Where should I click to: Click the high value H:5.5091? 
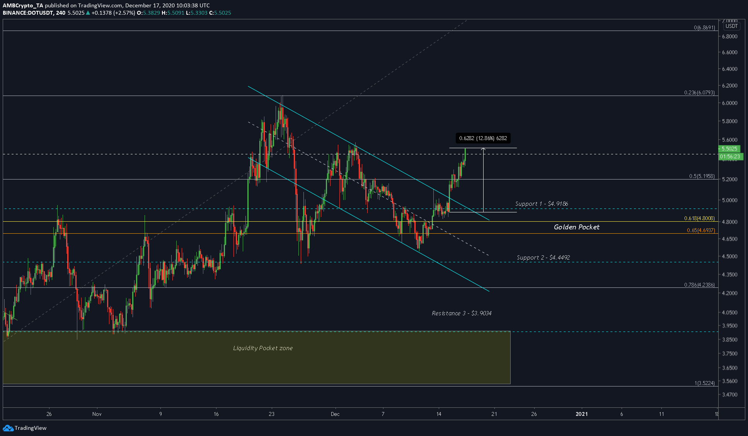(x=173, y=13)
